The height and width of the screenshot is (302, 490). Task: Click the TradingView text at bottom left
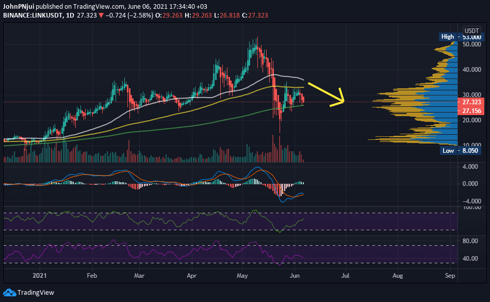pos(36,293)
